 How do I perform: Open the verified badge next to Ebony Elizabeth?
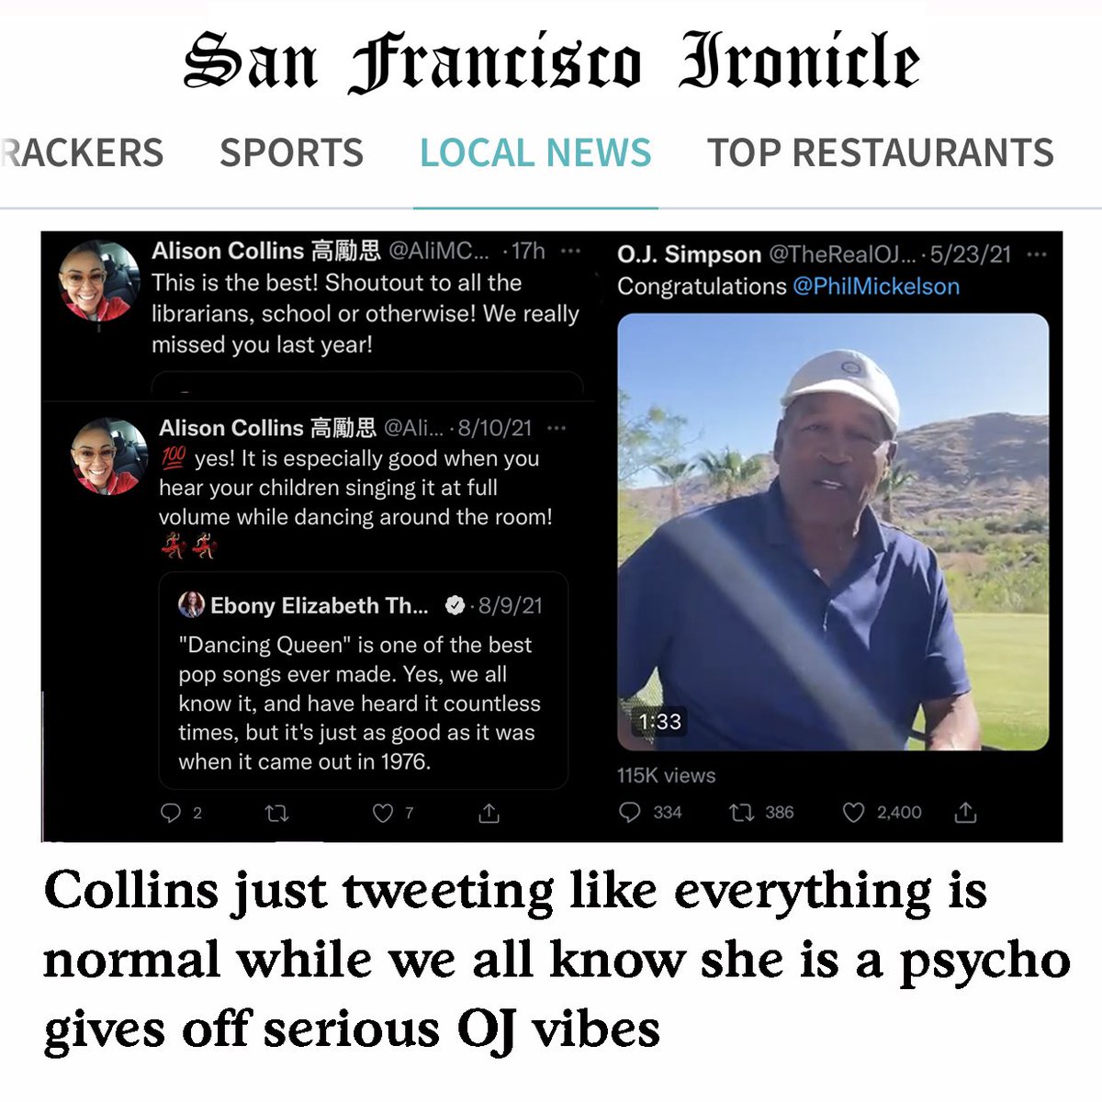[x=455, y=605]
